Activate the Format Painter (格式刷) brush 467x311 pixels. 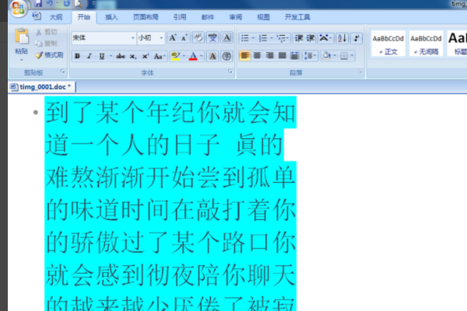pos(49,55)
